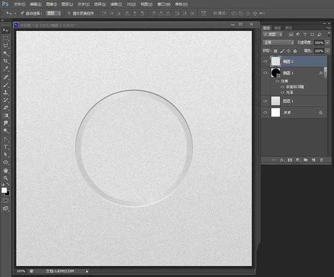Click the Delete layer trash icon
Image resolution: width=334 pixels, height=277 pixels.
click(321, 159)
